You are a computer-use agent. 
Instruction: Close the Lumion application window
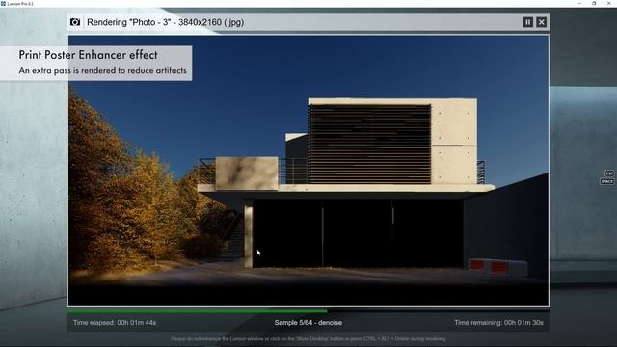(x=609, y=3)
